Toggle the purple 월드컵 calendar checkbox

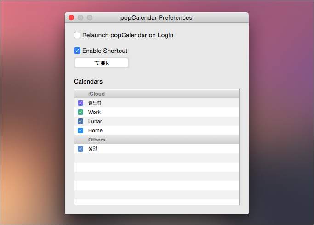pos(80,103)
